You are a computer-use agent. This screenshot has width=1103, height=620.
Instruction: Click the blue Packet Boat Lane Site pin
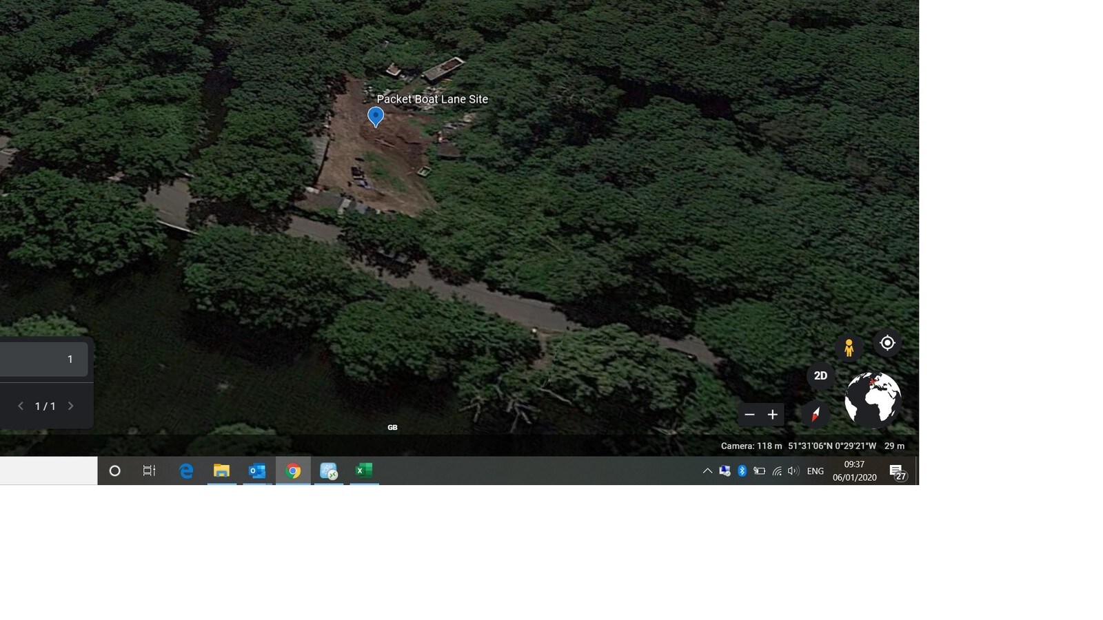pyautogui.click(x=376, y=116)
